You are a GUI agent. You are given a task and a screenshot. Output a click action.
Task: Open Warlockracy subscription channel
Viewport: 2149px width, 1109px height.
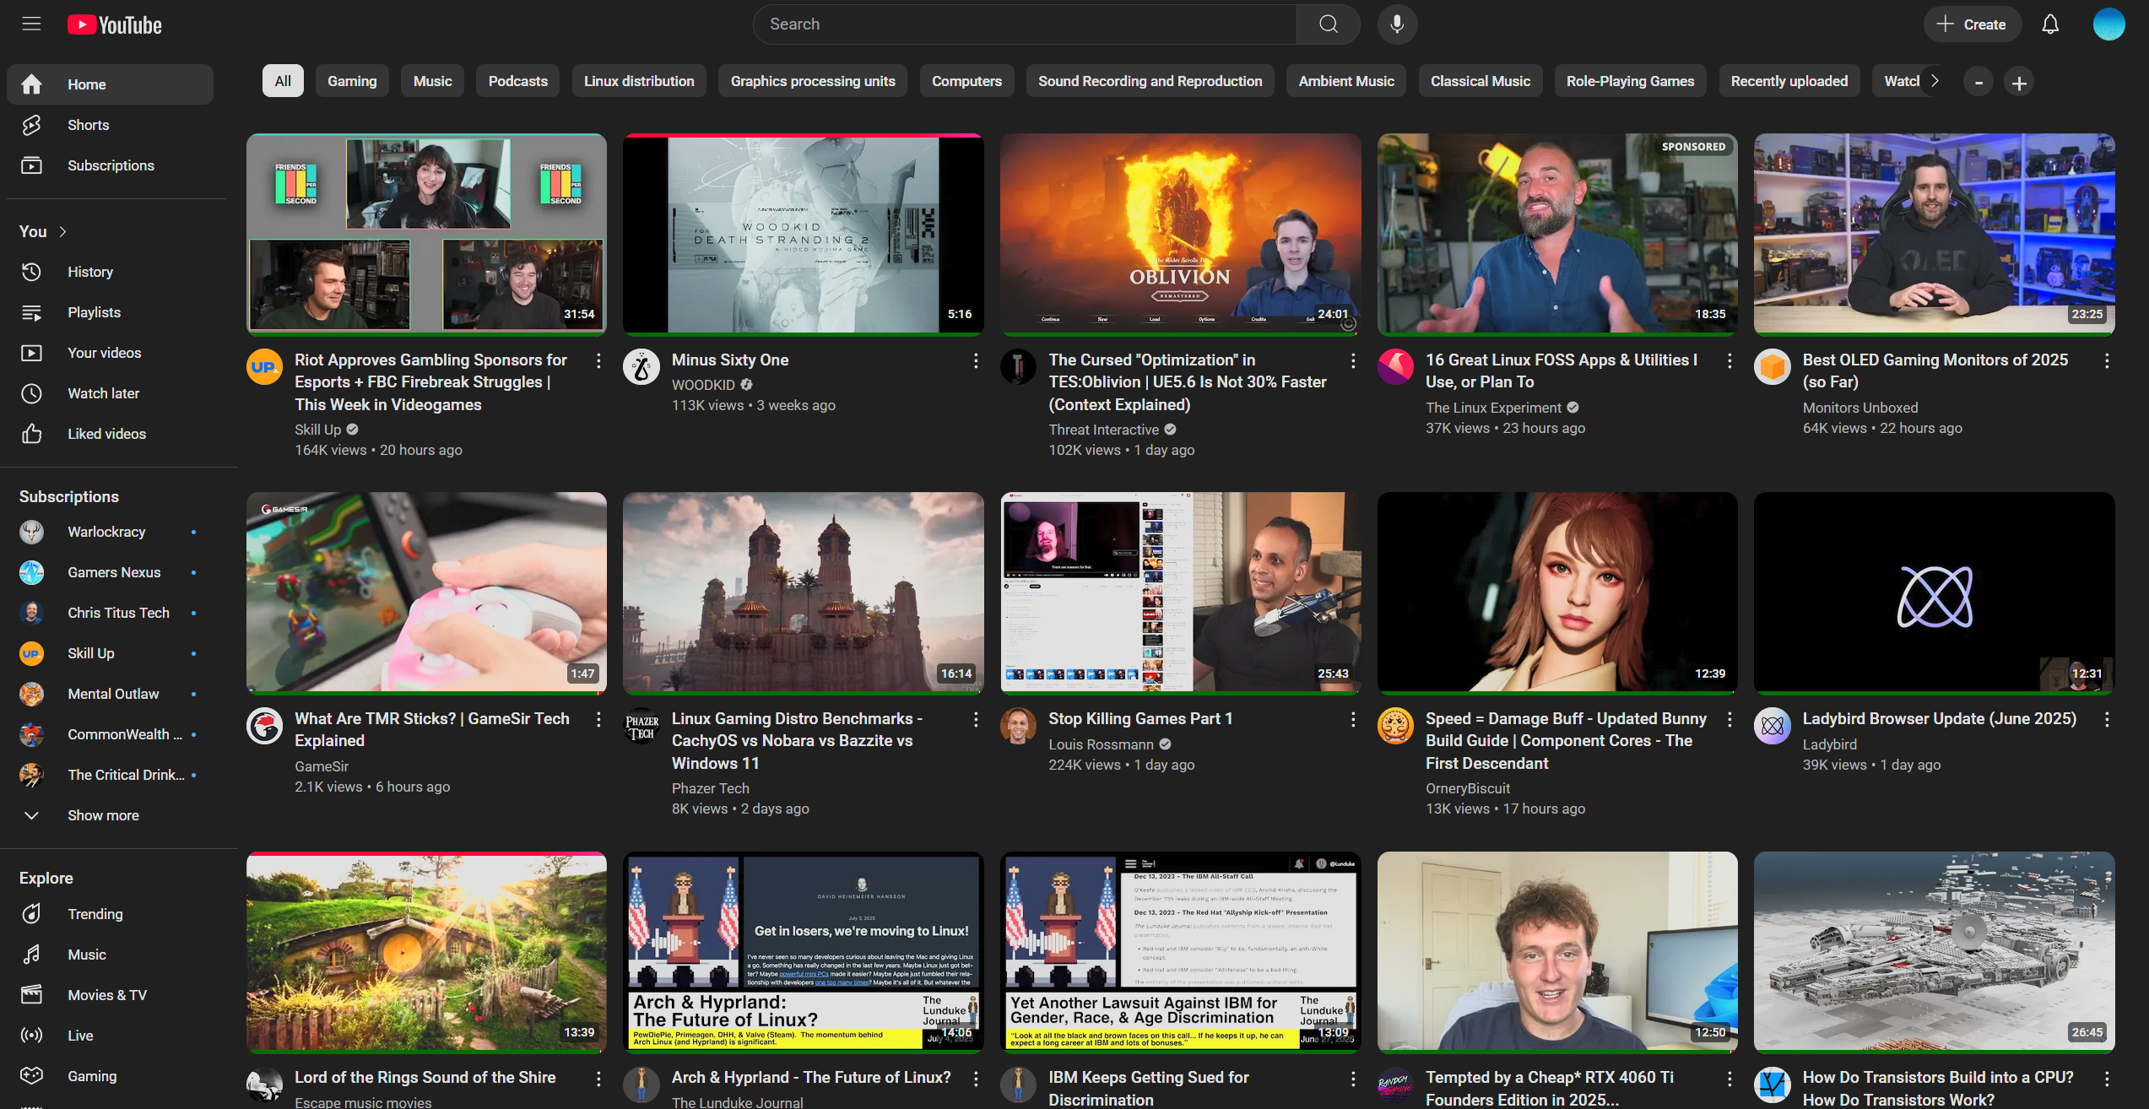point(110,532)
